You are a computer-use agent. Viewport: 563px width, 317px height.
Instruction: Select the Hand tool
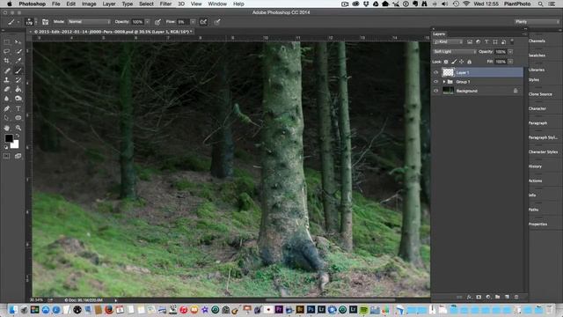7,128
